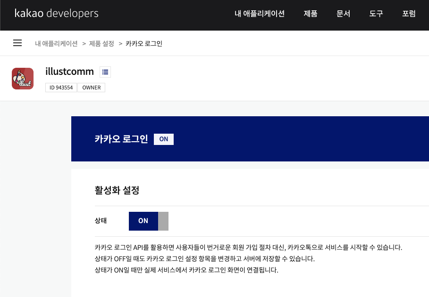This screenshot has height=297, width=429.
Task: Click the 카카오 로그인 breadcrumb text
Action: (144, 43)
